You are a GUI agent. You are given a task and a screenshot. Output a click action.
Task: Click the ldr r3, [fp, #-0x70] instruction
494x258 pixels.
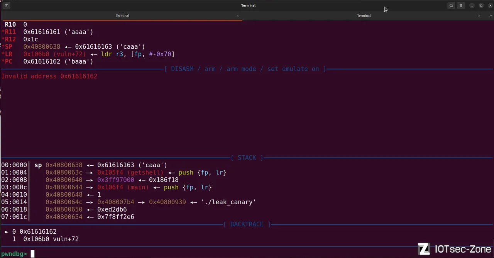[138, 54]
